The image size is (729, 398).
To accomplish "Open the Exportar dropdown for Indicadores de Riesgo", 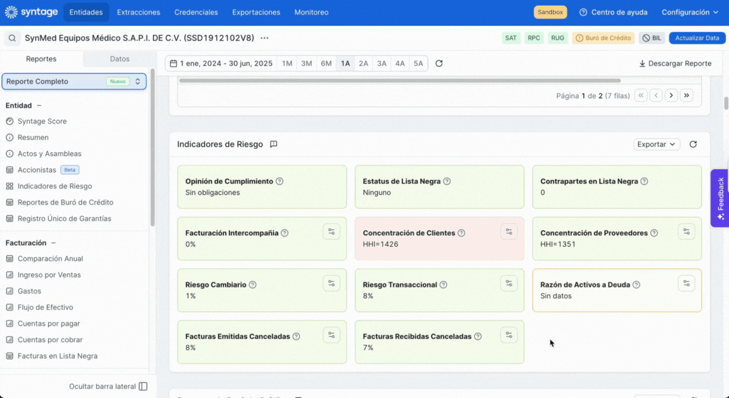I will (657, 144).
